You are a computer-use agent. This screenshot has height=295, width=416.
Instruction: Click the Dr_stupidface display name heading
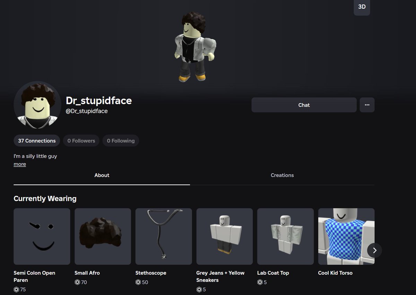pos(99,100)
